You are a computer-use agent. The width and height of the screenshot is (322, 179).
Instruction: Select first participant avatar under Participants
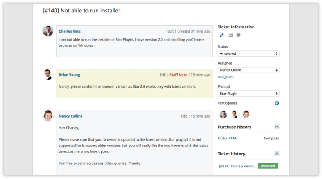[x=223, y=114]
